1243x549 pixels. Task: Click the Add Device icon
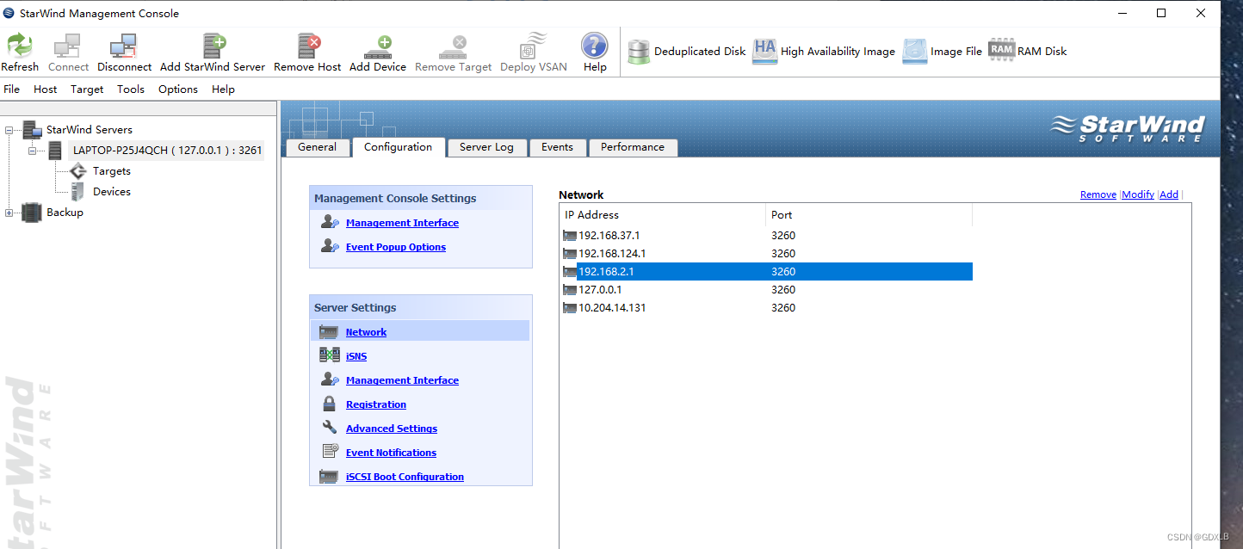[378, 46]
